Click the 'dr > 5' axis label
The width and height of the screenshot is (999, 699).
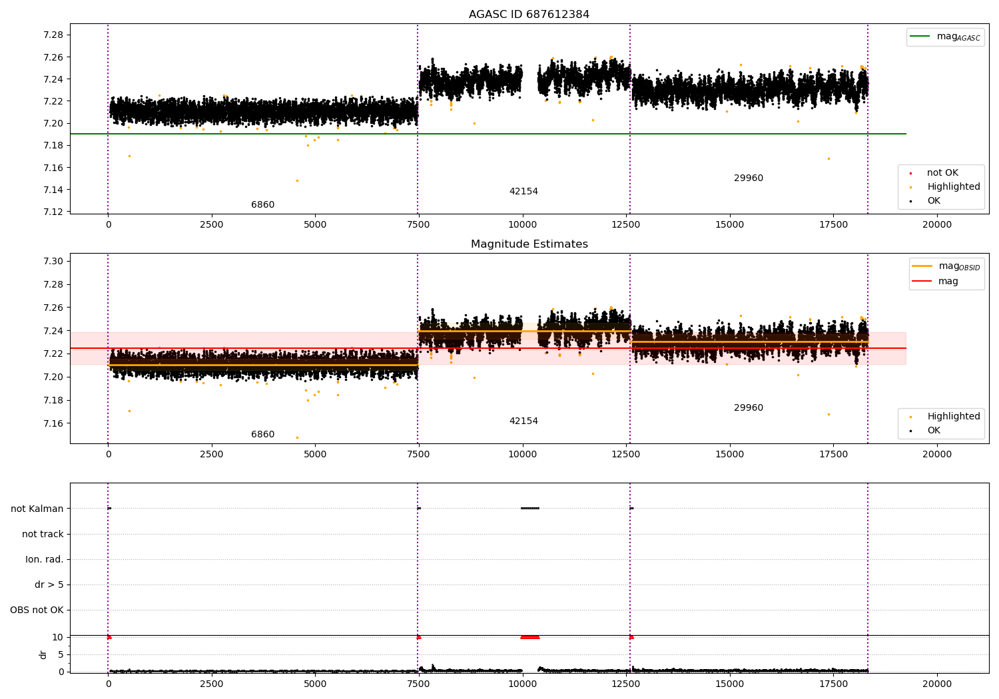point(49,585)
